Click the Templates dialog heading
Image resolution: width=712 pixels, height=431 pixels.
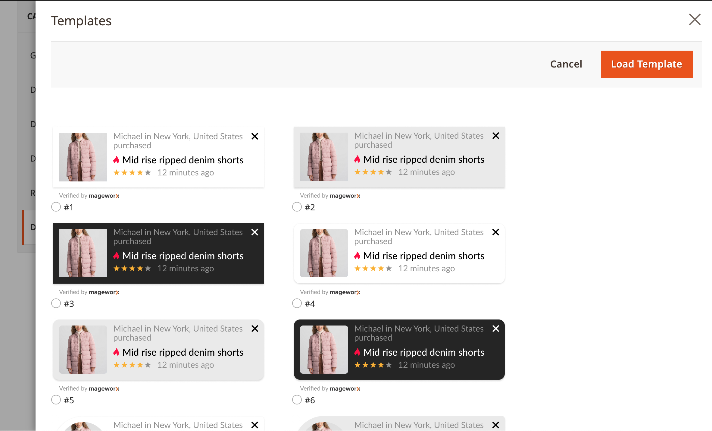tap(81, 21)
